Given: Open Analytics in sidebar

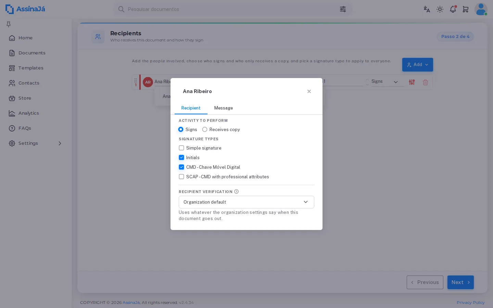Looking at the screenshot, I should [29, 113].
